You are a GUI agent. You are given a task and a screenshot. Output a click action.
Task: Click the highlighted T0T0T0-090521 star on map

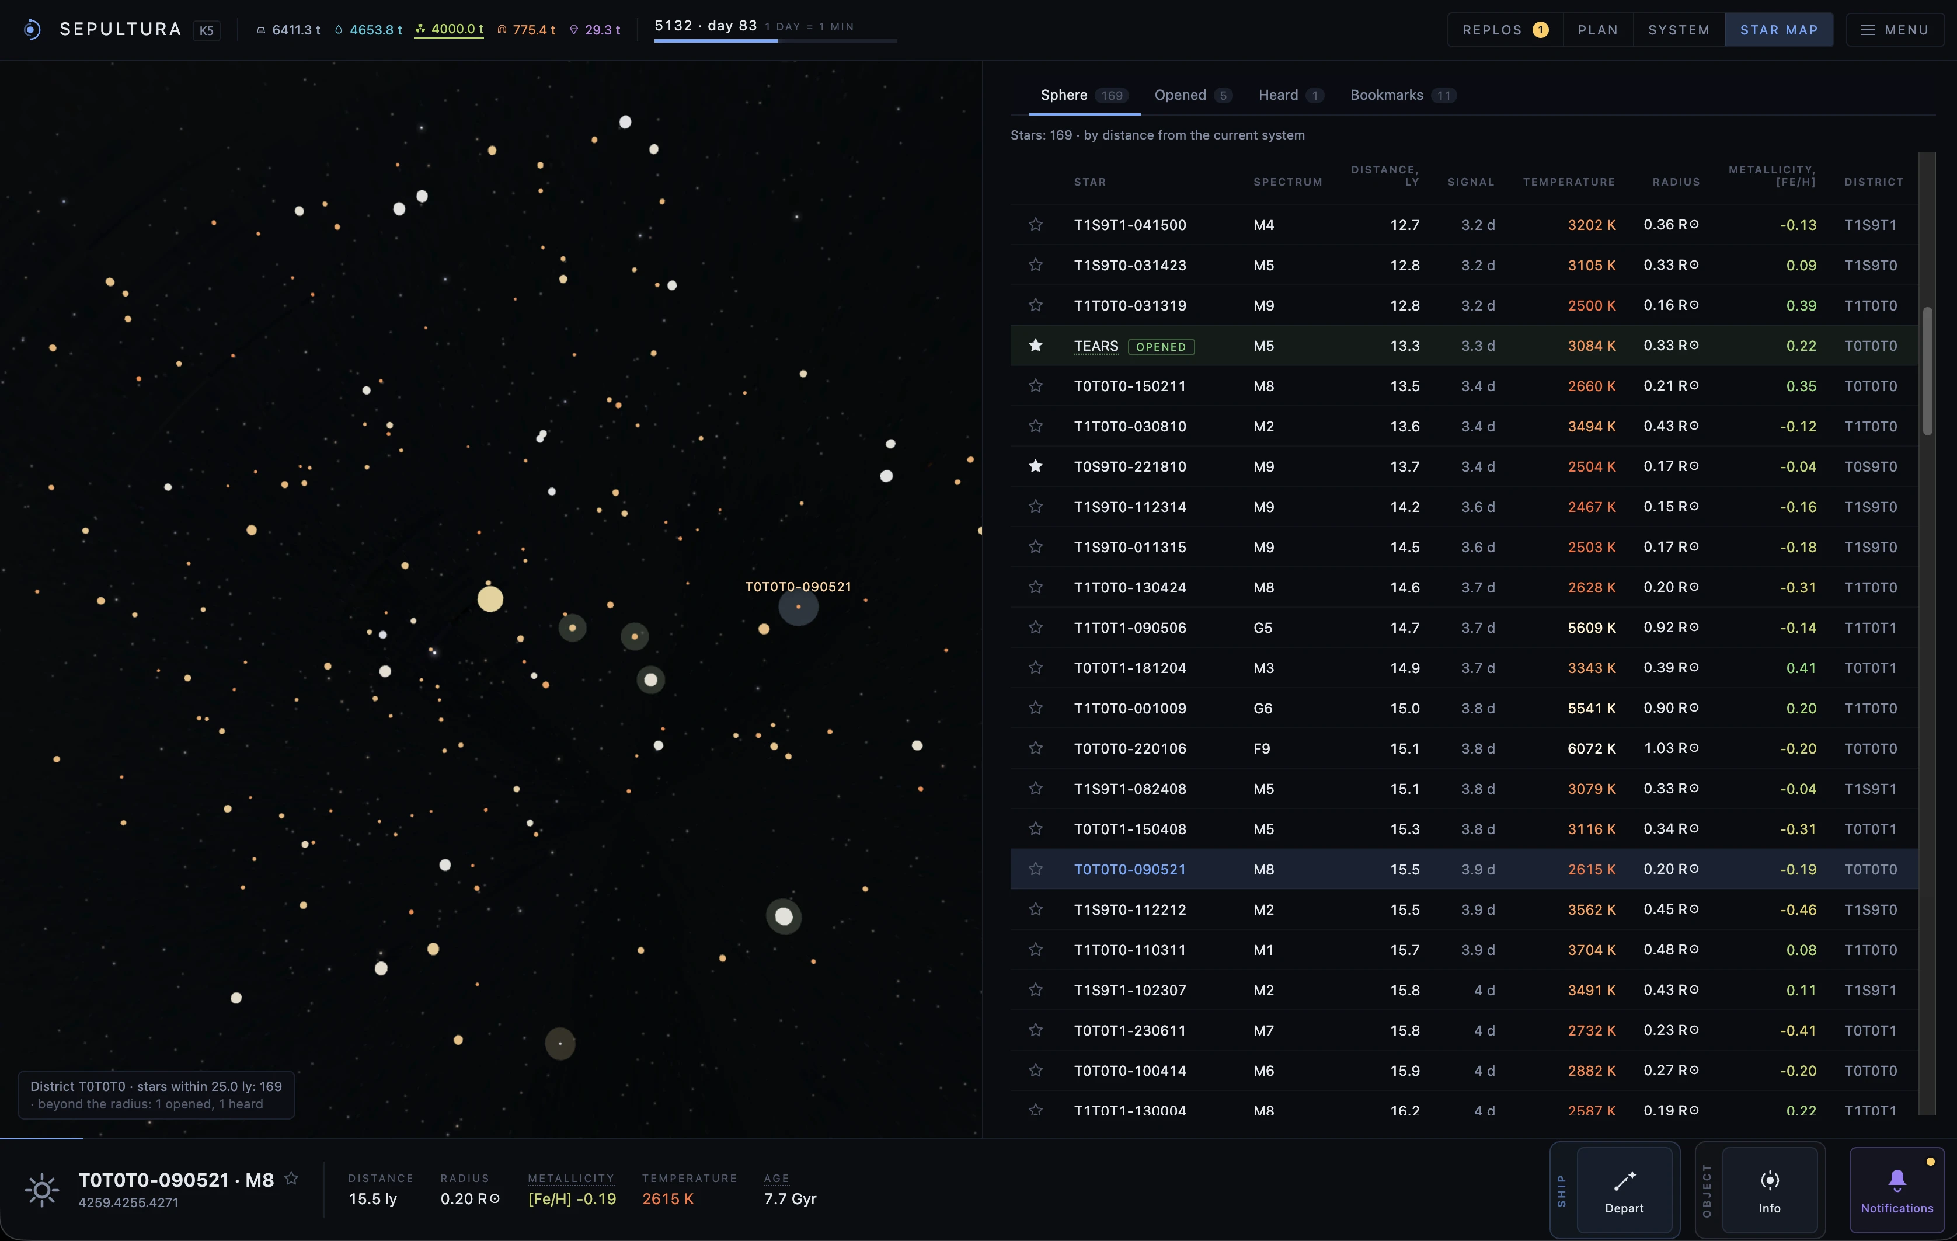pos(798,606)
